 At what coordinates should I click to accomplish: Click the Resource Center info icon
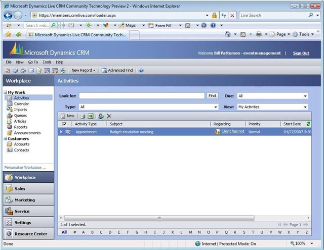[x=9, y=234]
